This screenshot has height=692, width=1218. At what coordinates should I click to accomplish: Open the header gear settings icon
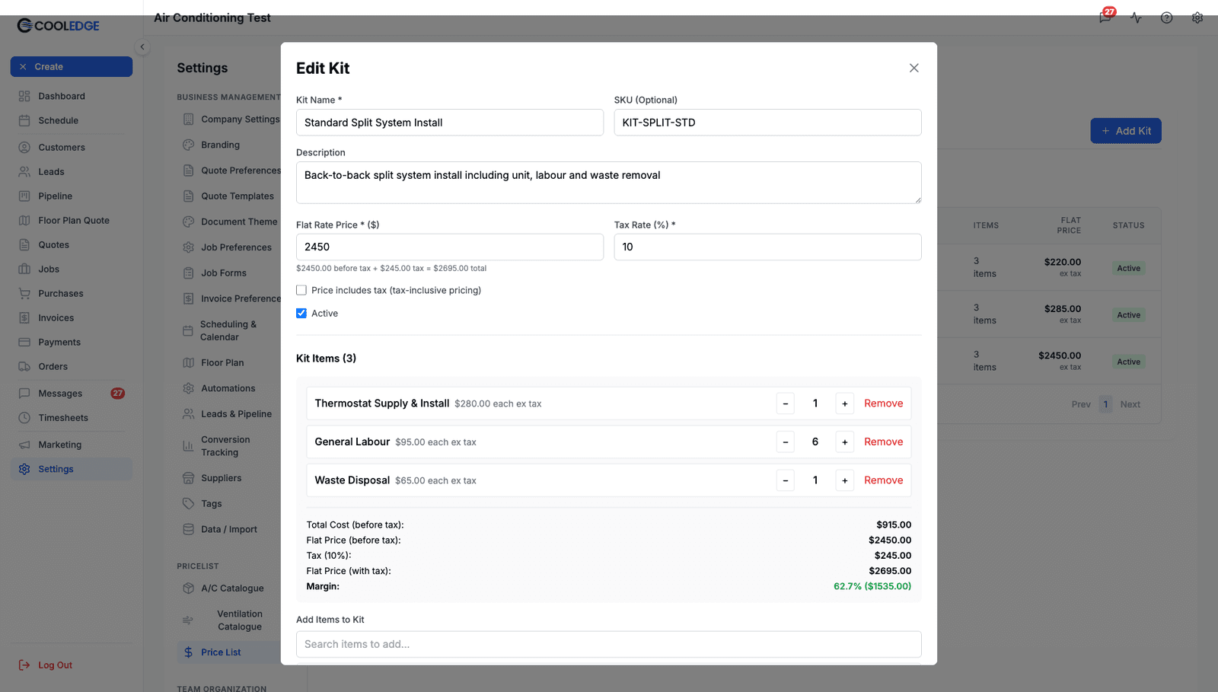pos(1197,18)
